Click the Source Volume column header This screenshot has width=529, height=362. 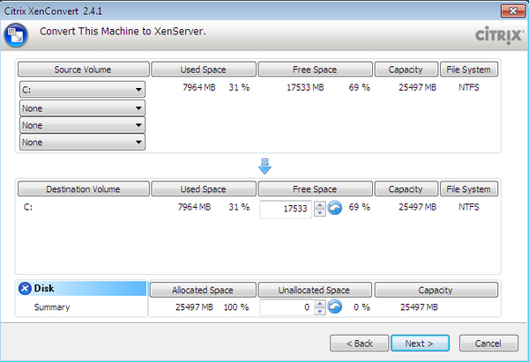coord(83,69)
